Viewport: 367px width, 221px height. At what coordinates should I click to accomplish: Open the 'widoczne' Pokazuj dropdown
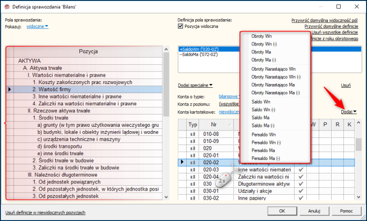tap(38, 26)
